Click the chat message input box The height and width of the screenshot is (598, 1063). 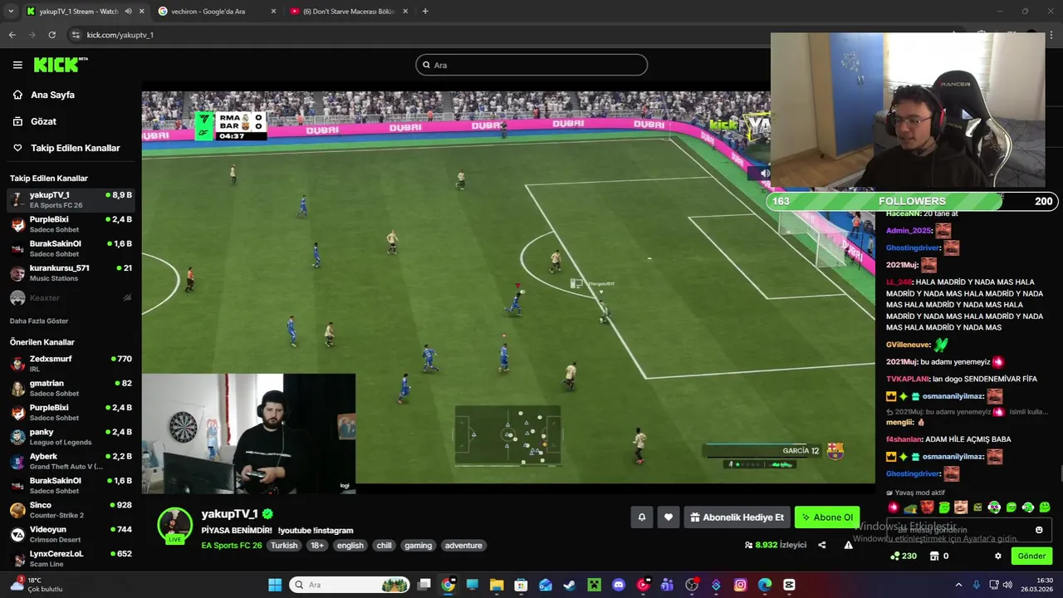click(x=968, y=530)
